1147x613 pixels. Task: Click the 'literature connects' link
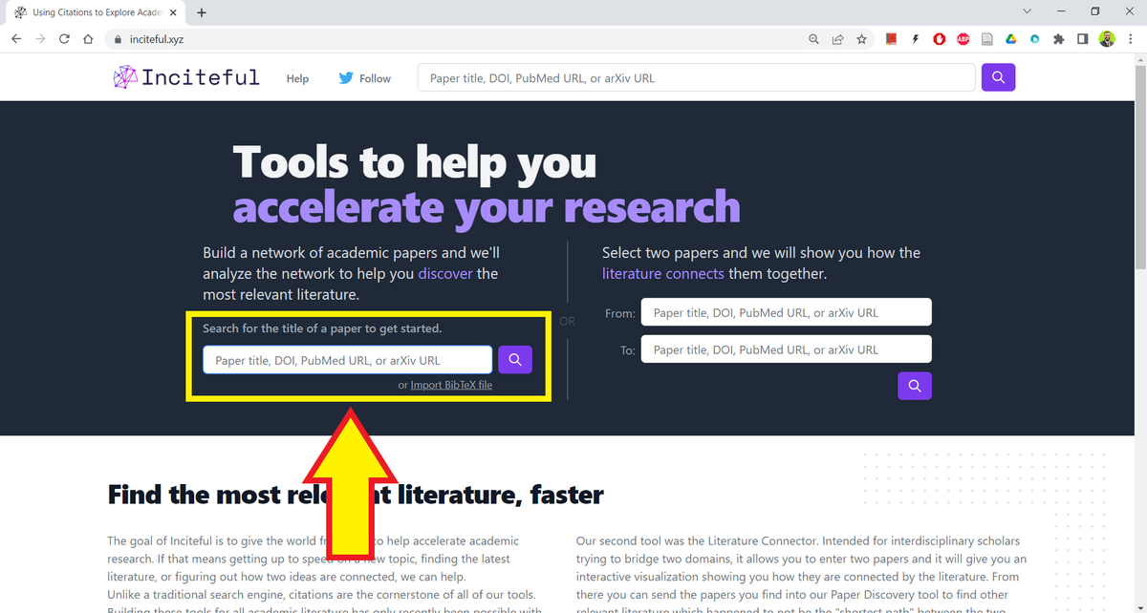pyautogui.click(x=663, y=274)
